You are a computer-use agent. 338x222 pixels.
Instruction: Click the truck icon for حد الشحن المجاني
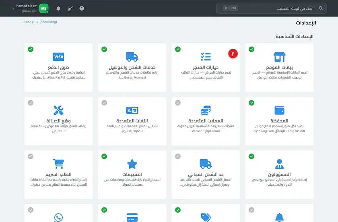click(206, 164)
